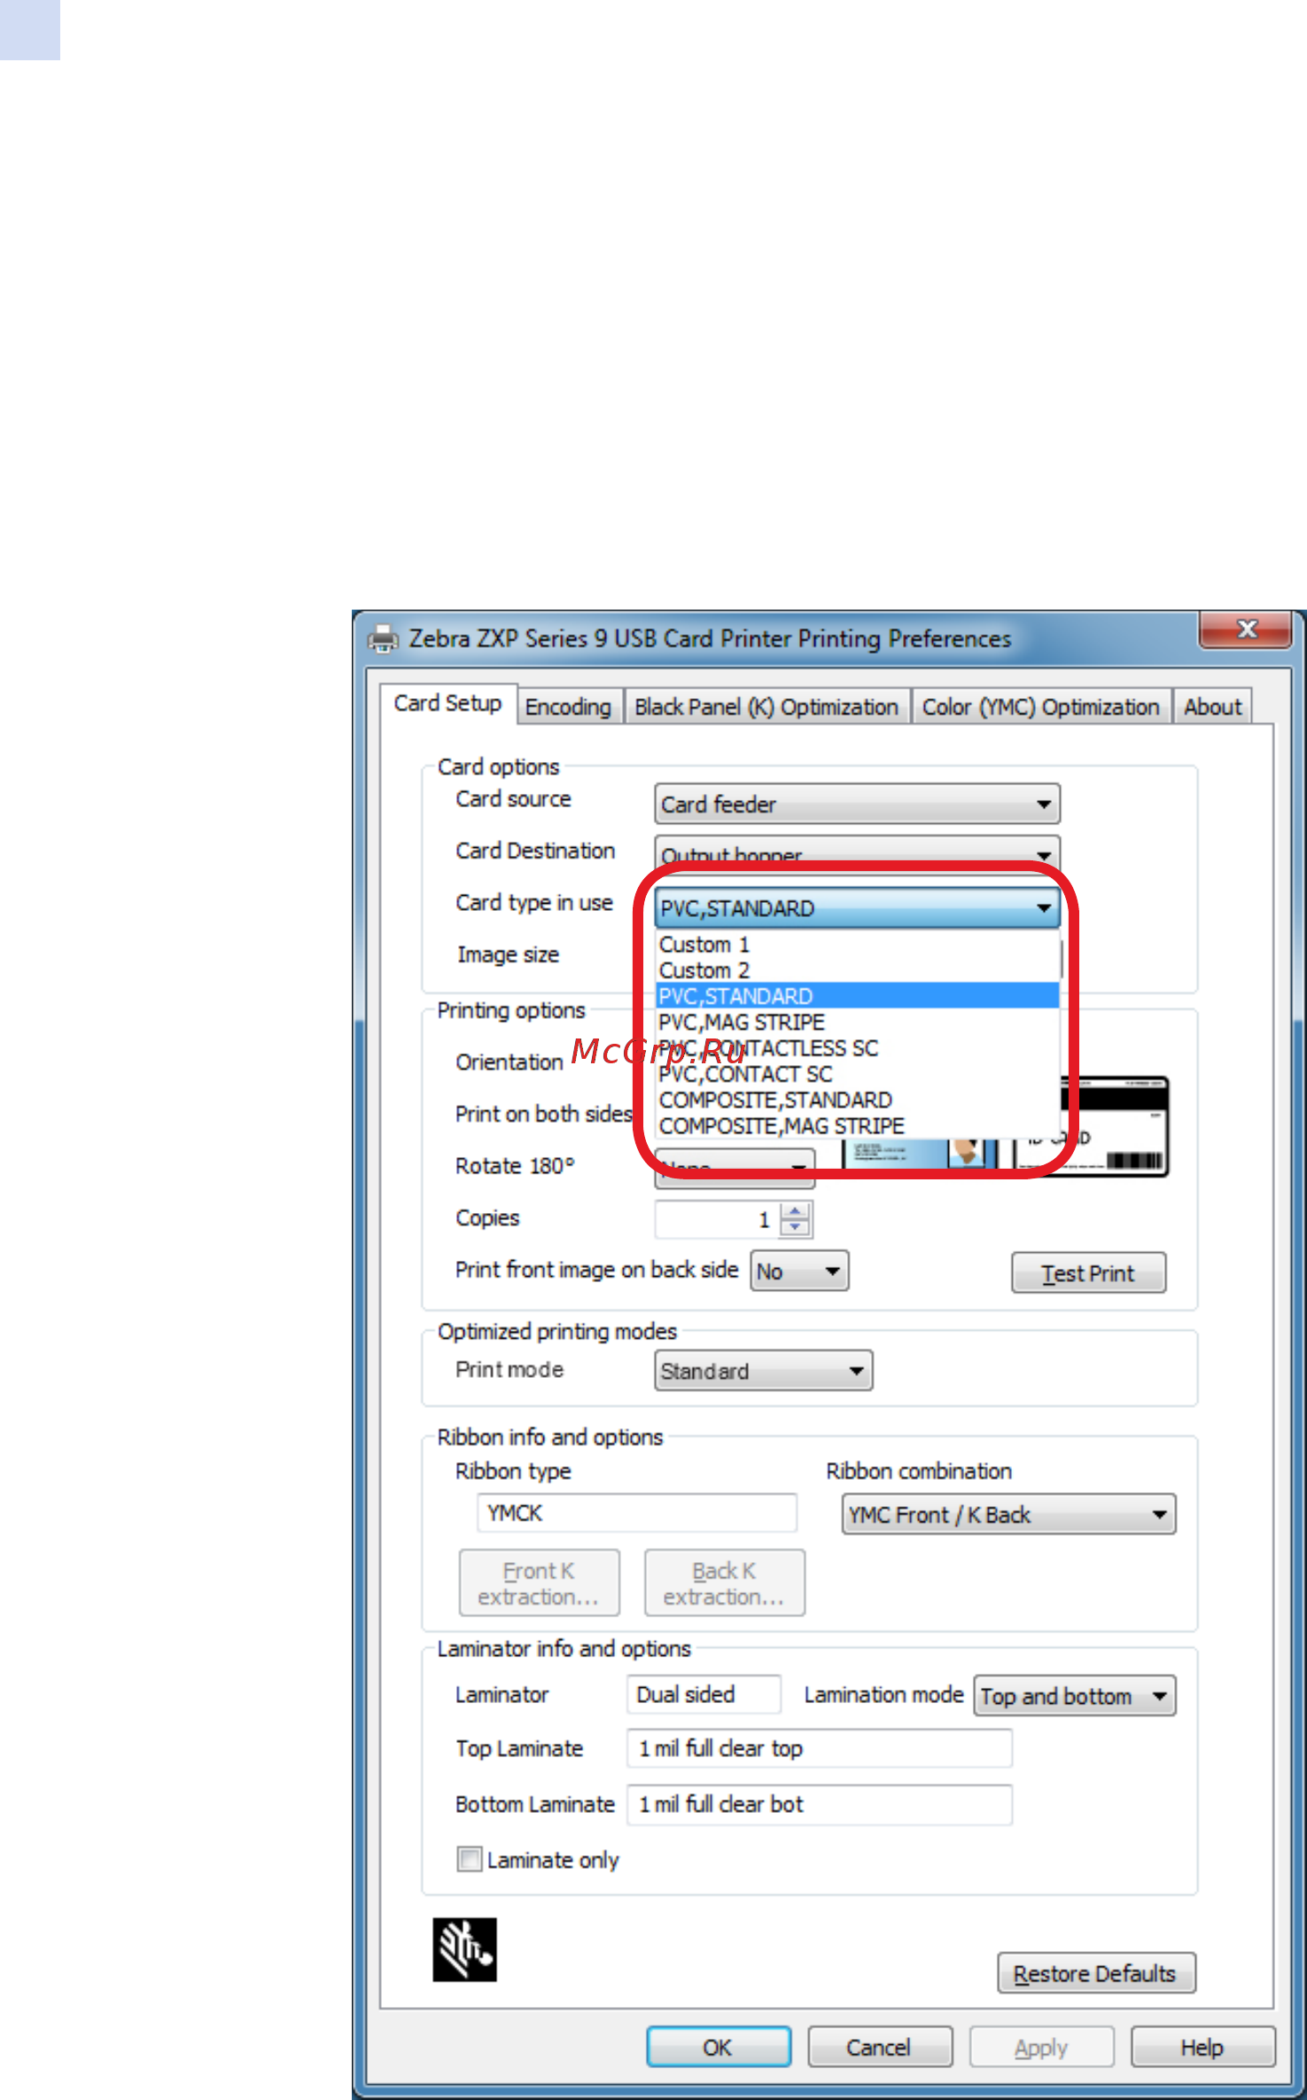Select PVC,CONTACTLESS SC card type
Screen dimensions: 1307x2100
click(857, 1048)
